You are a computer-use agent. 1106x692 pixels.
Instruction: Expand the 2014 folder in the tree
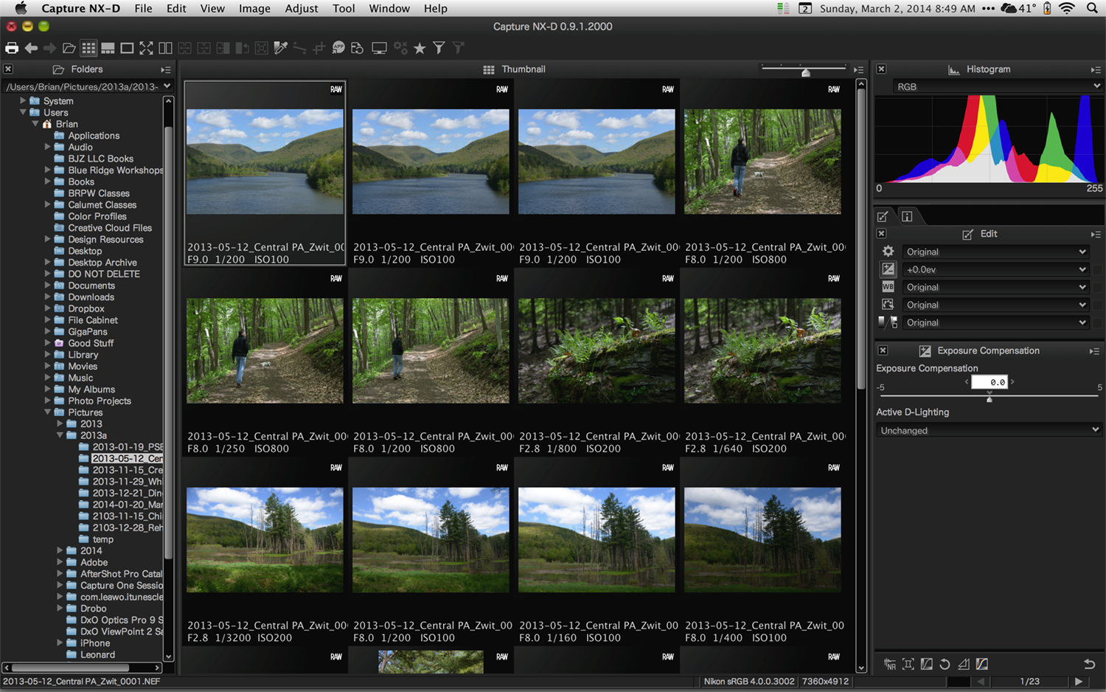(x=60, y=550)
